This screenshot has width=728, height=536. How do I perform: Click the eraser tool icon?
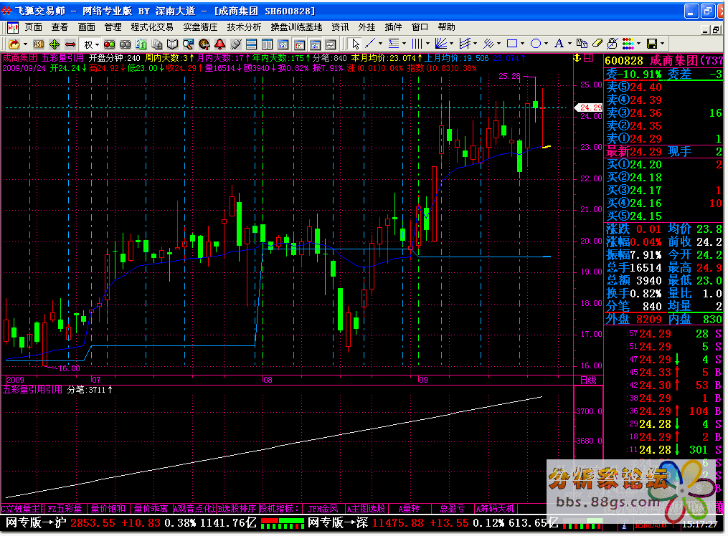pyautogui.click(x=597, y=44)
